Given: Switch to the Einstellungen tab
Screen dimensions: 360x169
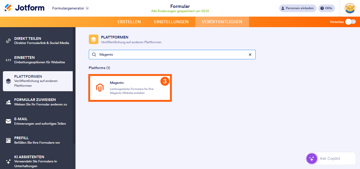Looking at the screenshot, I should 171,22.
